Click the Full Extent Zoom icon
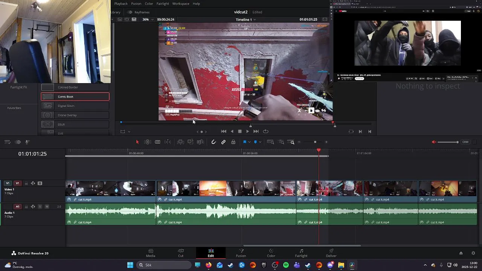482x271 pixels. [270, 142]
